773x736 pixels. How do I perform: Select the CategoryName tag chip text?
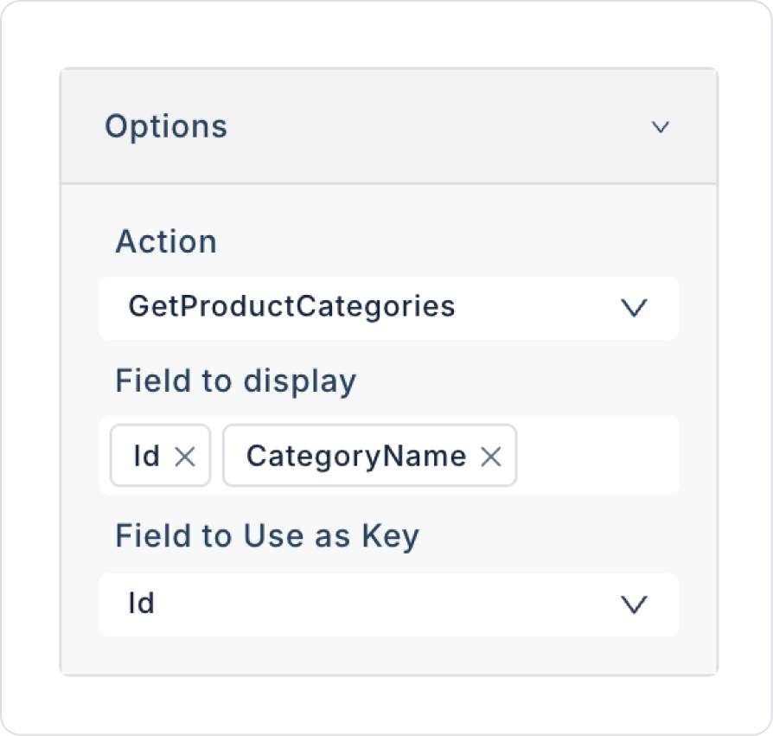pos(355,456)
